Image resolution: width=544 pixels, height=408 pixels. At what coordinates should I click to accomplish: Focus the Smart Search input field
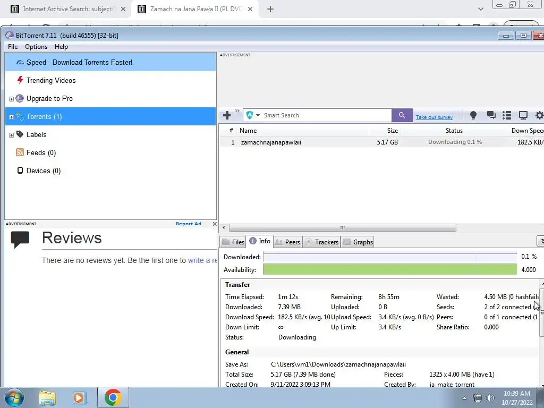click(326, 115)
